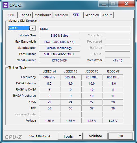137x143 pixels.
Task: Click the 685 MHz frequency cell
Action: 71,77
